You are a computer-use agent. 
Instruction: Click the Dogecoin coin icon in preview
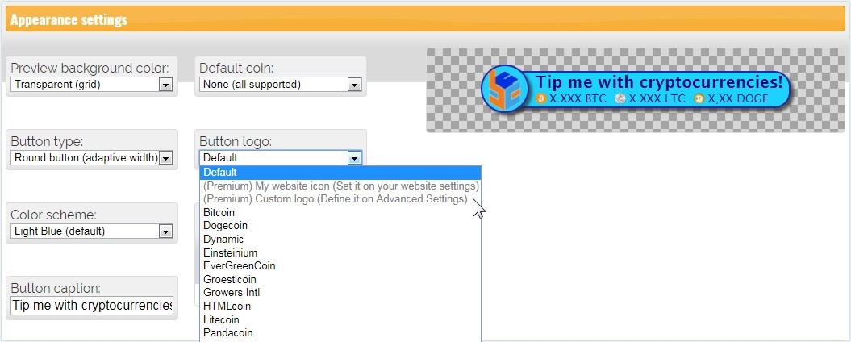click(x=699, y=98)
